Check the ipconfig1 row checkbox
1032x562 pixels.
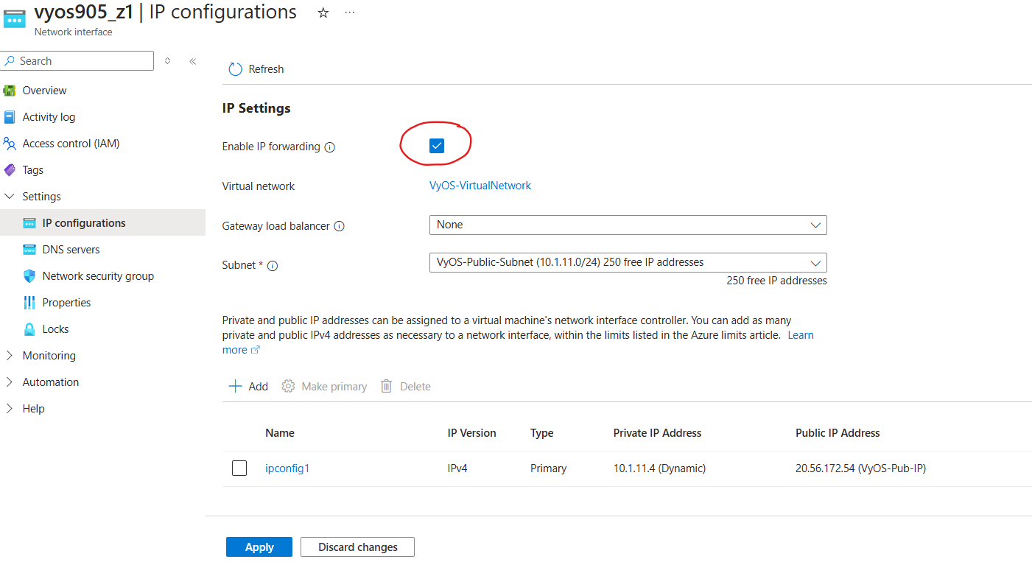coord(239,468)
